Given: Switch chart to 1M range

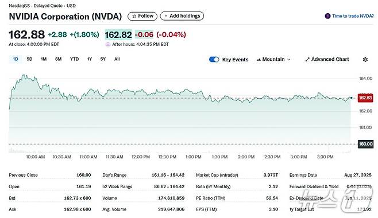Looking at the screenshot, I should pyautogui.click(x=44, y=59).
